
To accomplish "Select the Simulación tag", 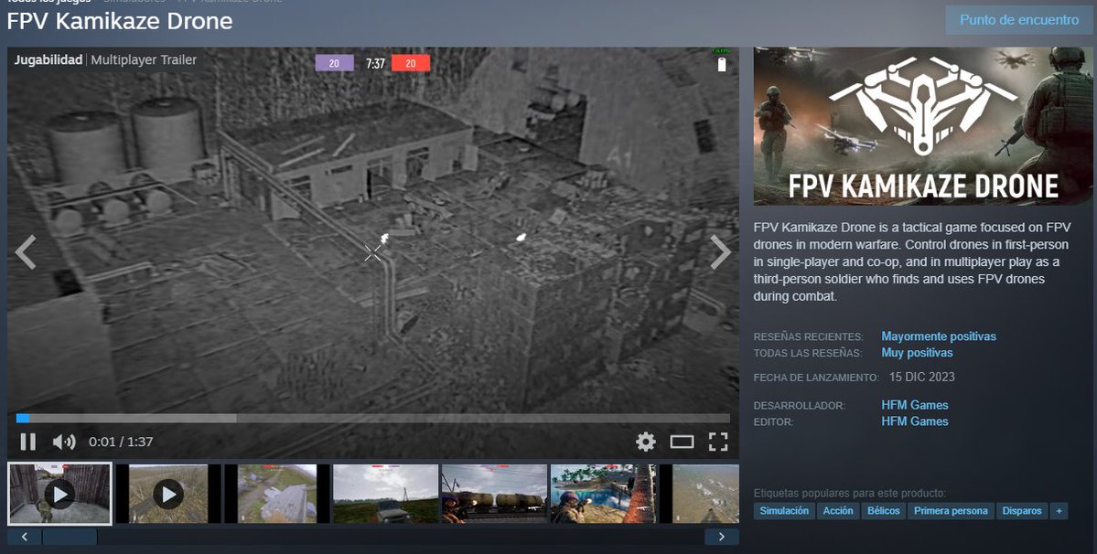I will (783, 511).
